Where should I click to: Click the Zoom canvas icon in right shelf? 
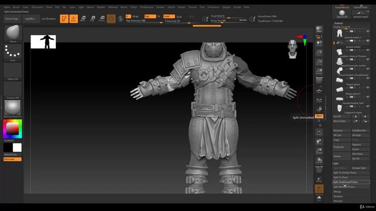coord(319,53)
